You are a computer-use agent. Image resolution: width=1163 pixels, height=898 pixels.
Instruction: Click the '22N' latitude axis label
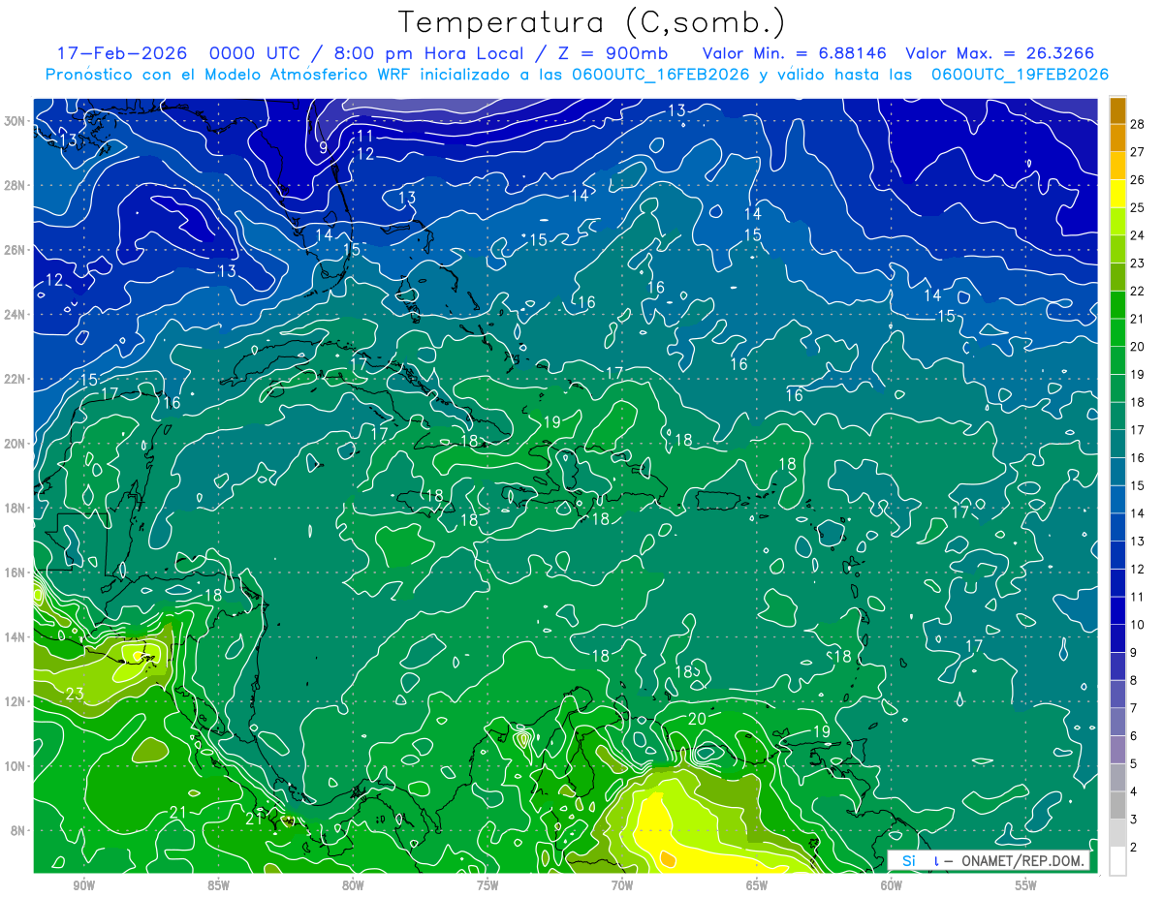tap(16, 379)
